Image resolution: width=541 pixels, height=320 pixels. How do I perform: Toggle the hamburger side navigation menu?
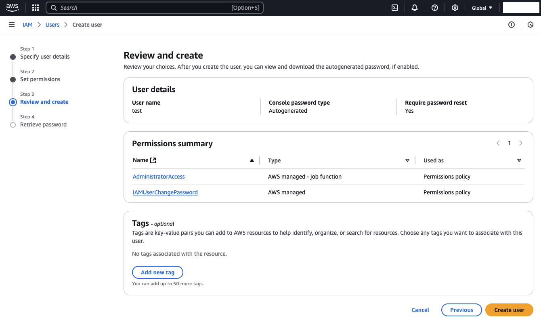click(x=12, y=25)
